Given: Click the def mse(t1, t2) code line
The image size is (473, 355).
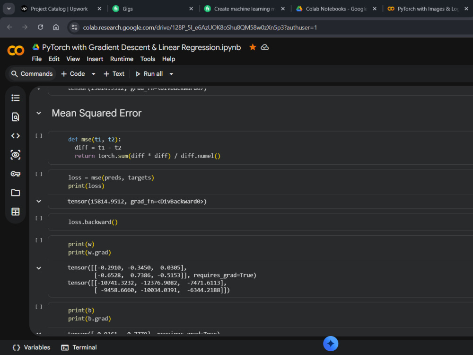Looking at the screenshot, I should [95, 140].
